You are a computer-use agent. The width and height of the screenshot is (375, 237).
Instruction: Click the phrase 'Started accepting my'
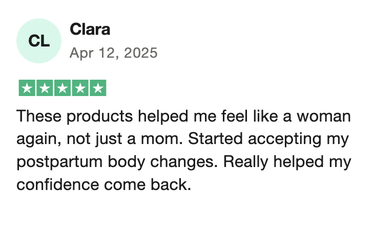268,139
